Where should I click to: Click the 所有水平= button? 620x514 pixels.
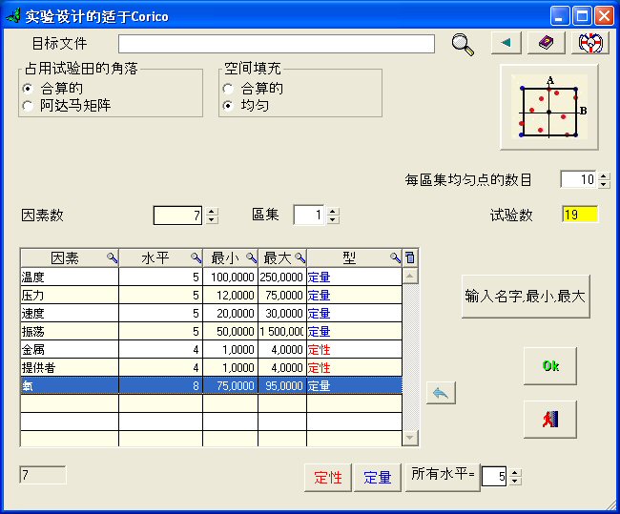tap(443, 477)
